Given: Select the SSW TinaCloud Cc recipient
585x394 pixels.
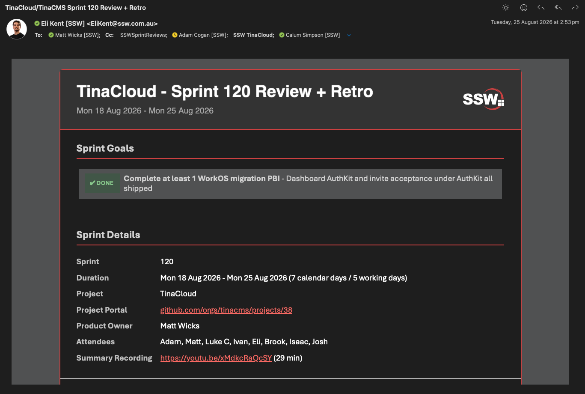Looking at the screenshot, I should pos(254,35).
